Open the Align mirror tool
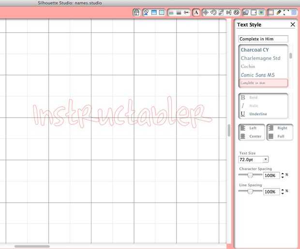 coord(229,13)
